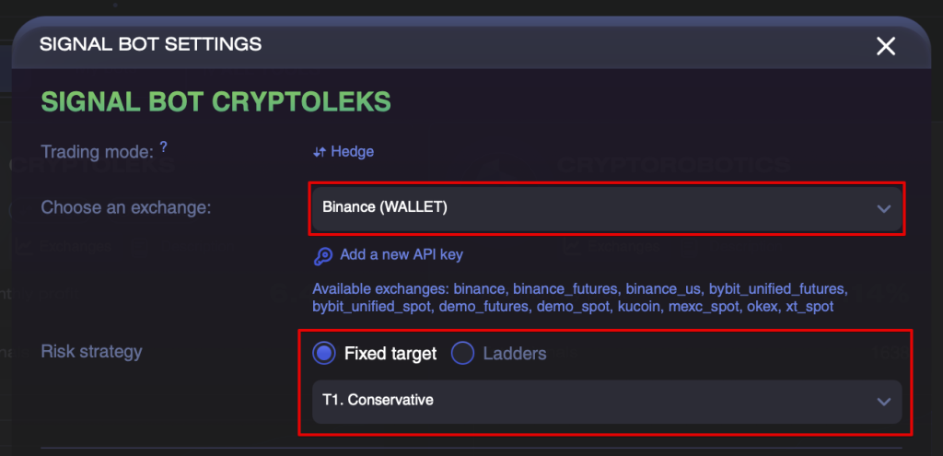Click the Available exchanges list text

(580, 298)
